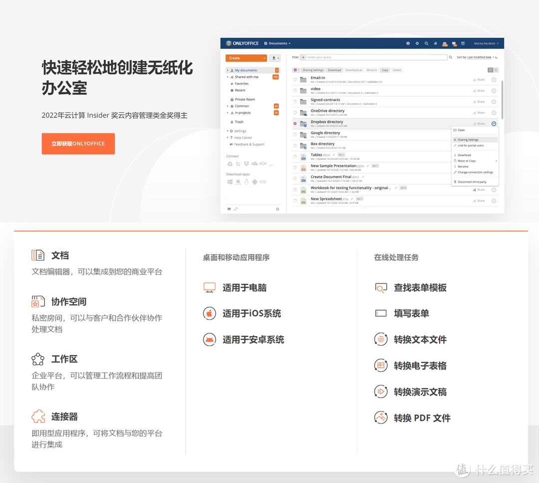Choose Disconnect third party
Screen dimensions: 539x483
(475, 182)
